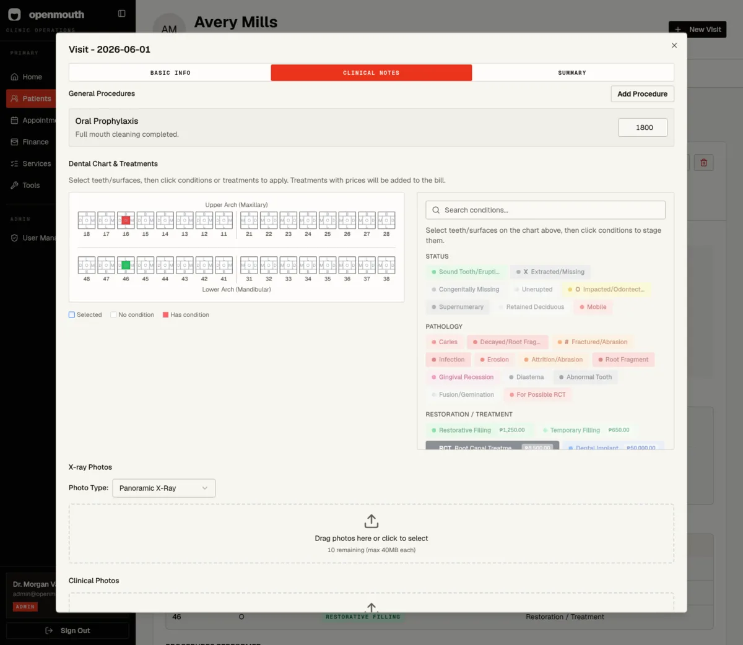Click the red trash delete icon
This screenshot has width=743, height=645.
tap(703, 163)
